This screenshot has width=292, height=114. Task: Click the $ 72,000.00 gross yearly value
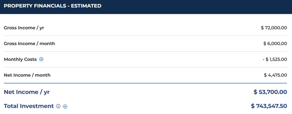pos(274,28)
